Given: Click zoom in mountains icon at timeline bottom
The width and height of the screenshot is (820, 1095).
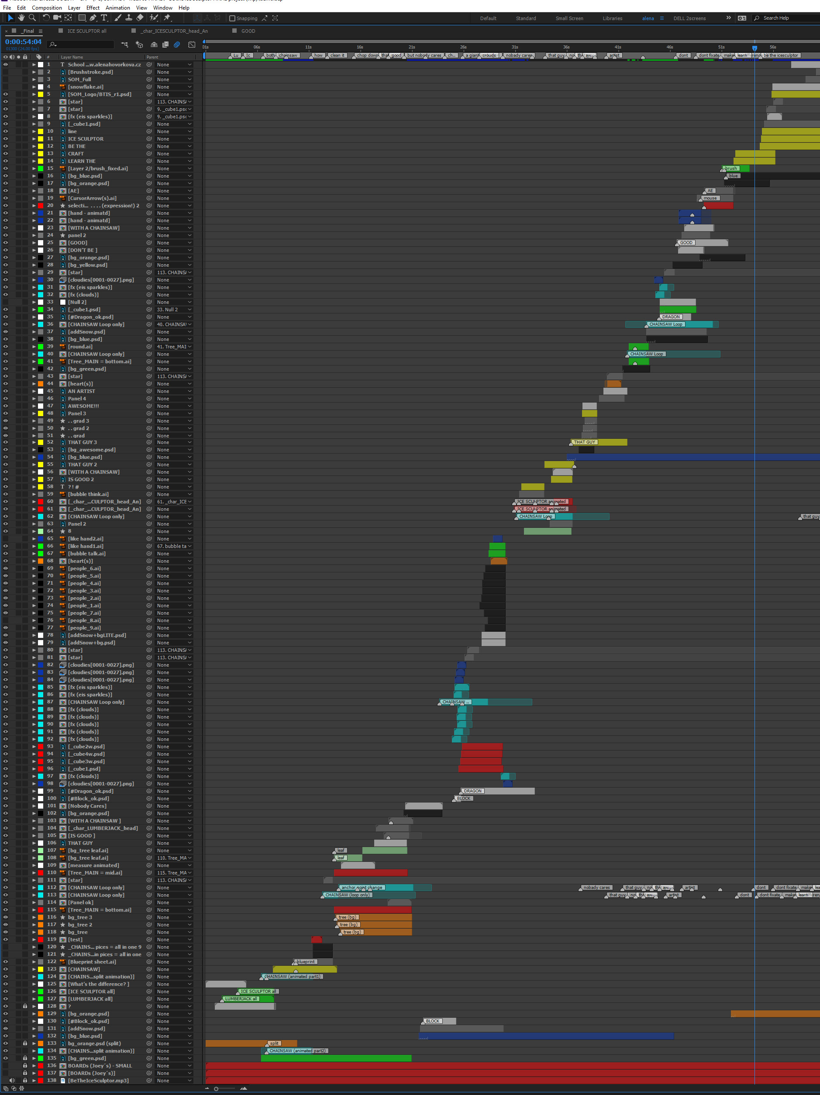Looking at the screenshot, I should tap(243, 1088).
